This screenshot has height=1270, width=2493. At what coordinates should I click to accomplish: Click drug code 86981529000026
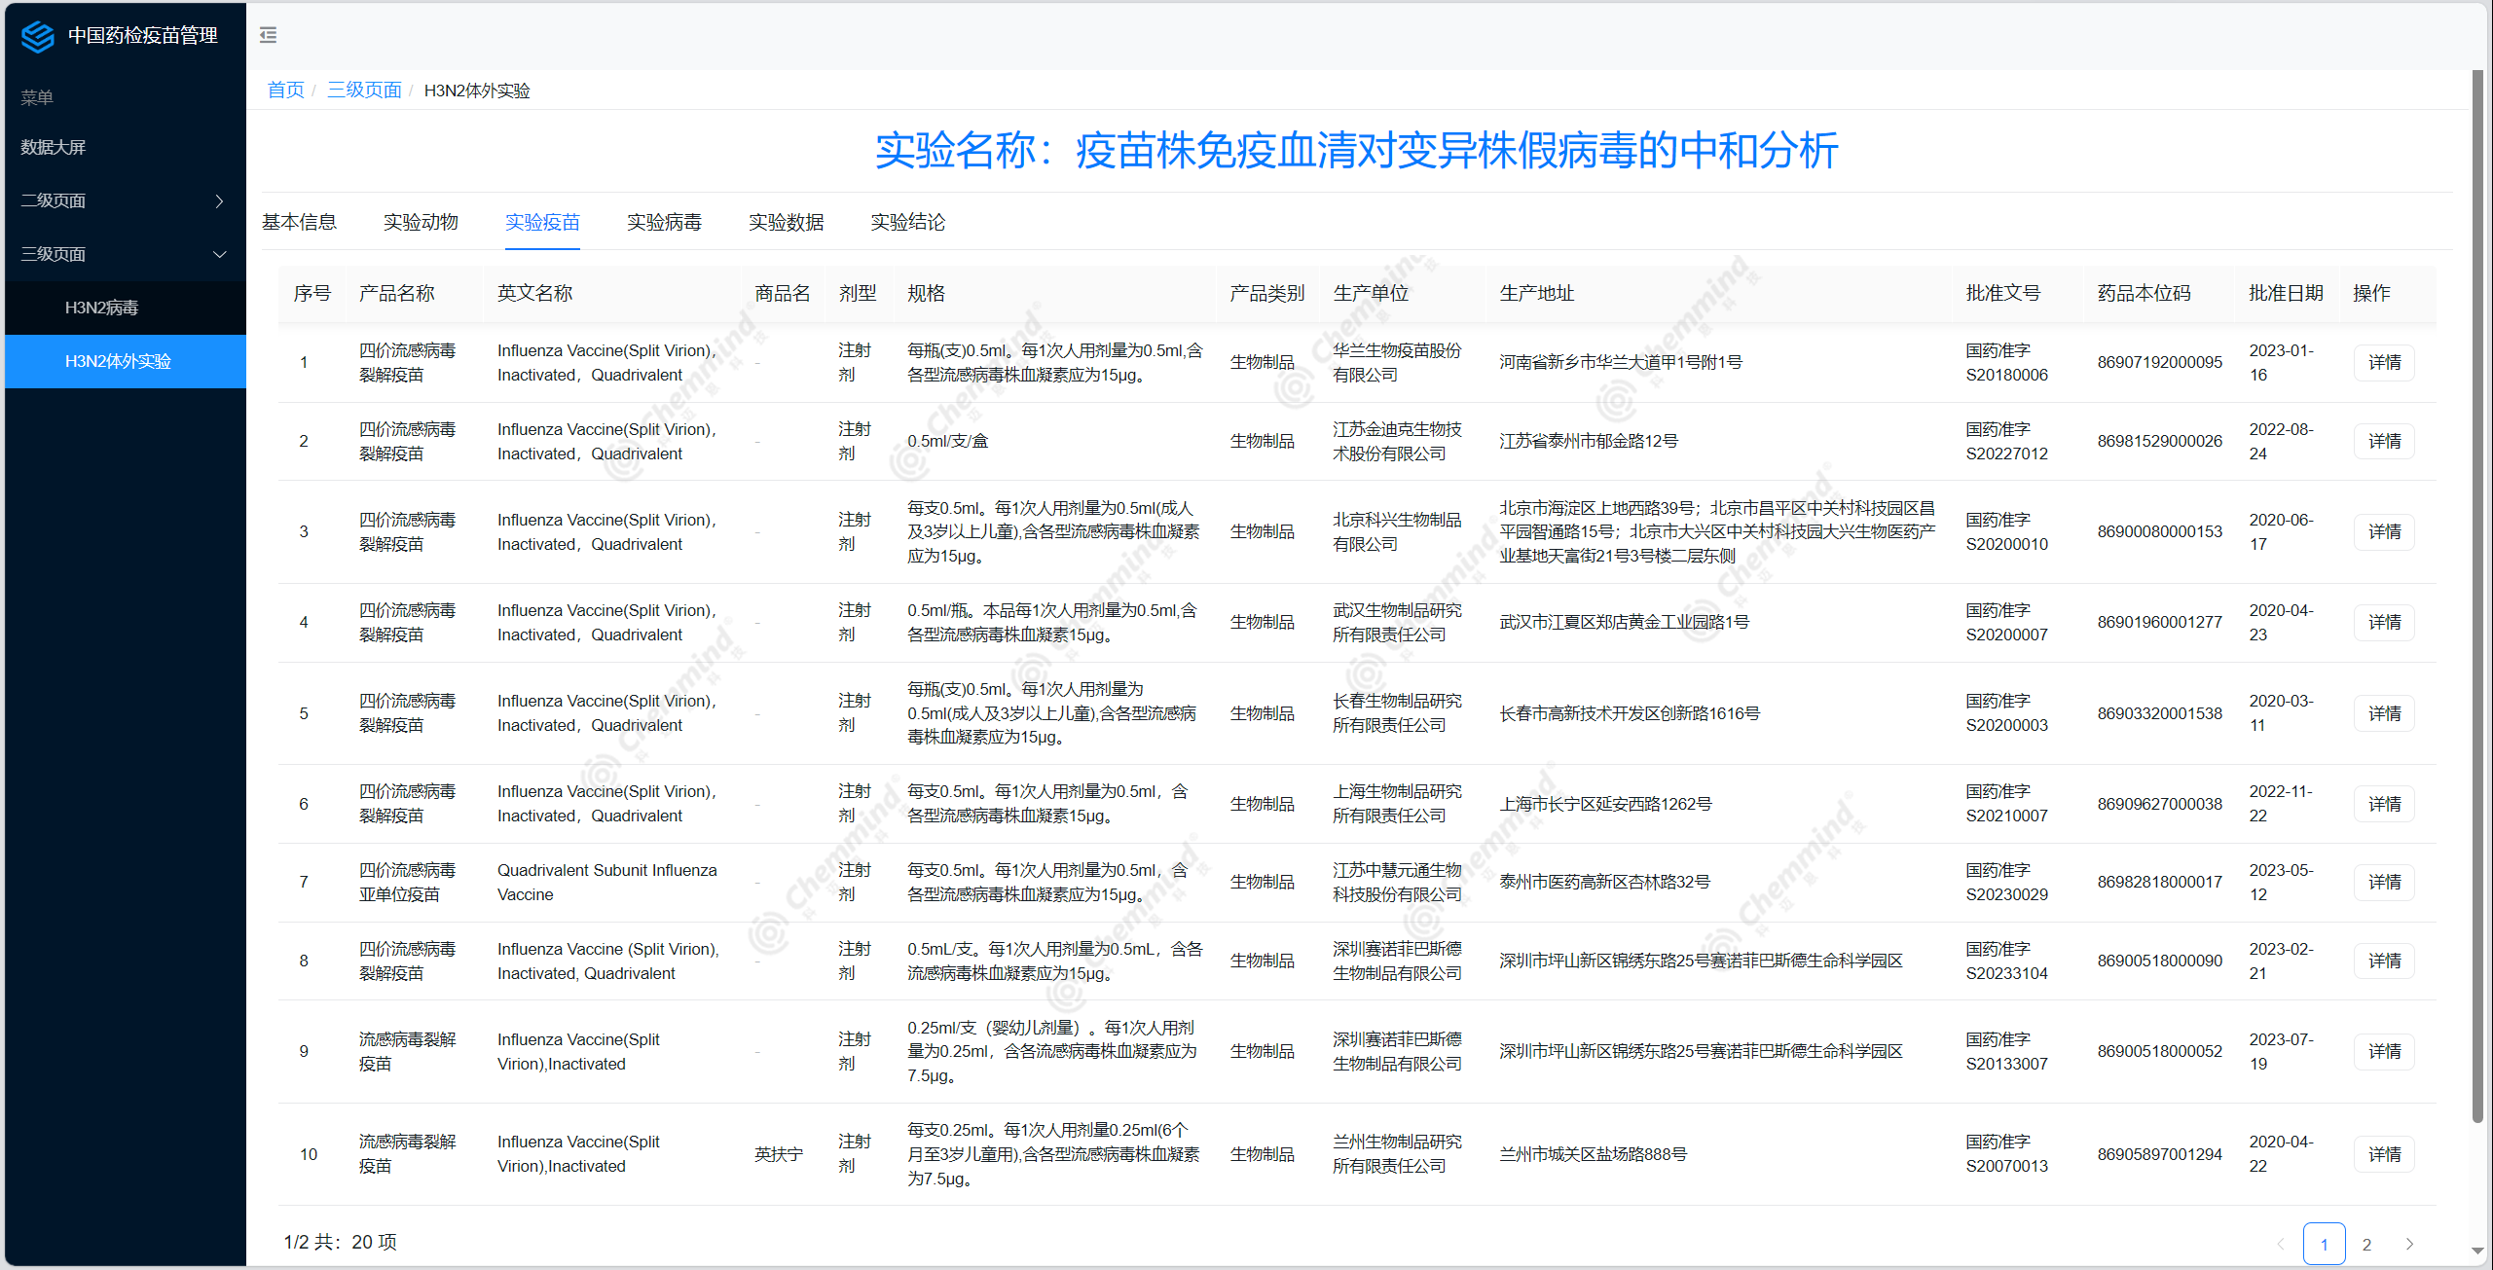point(2159,441)
